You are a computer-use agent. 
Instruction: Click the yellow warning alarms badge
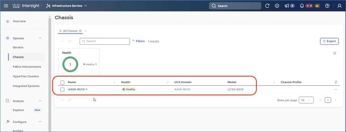[317, 6]
